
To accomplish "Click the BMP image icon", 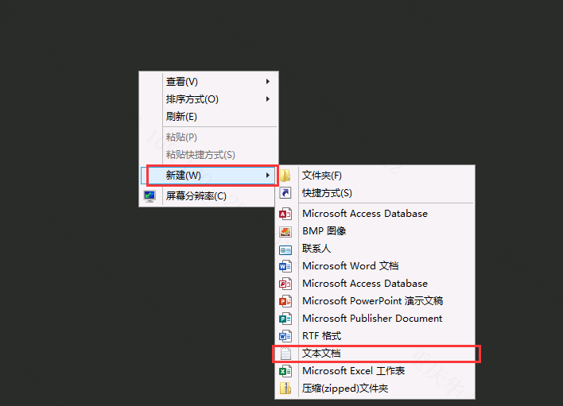I will (x=285, y=231).
